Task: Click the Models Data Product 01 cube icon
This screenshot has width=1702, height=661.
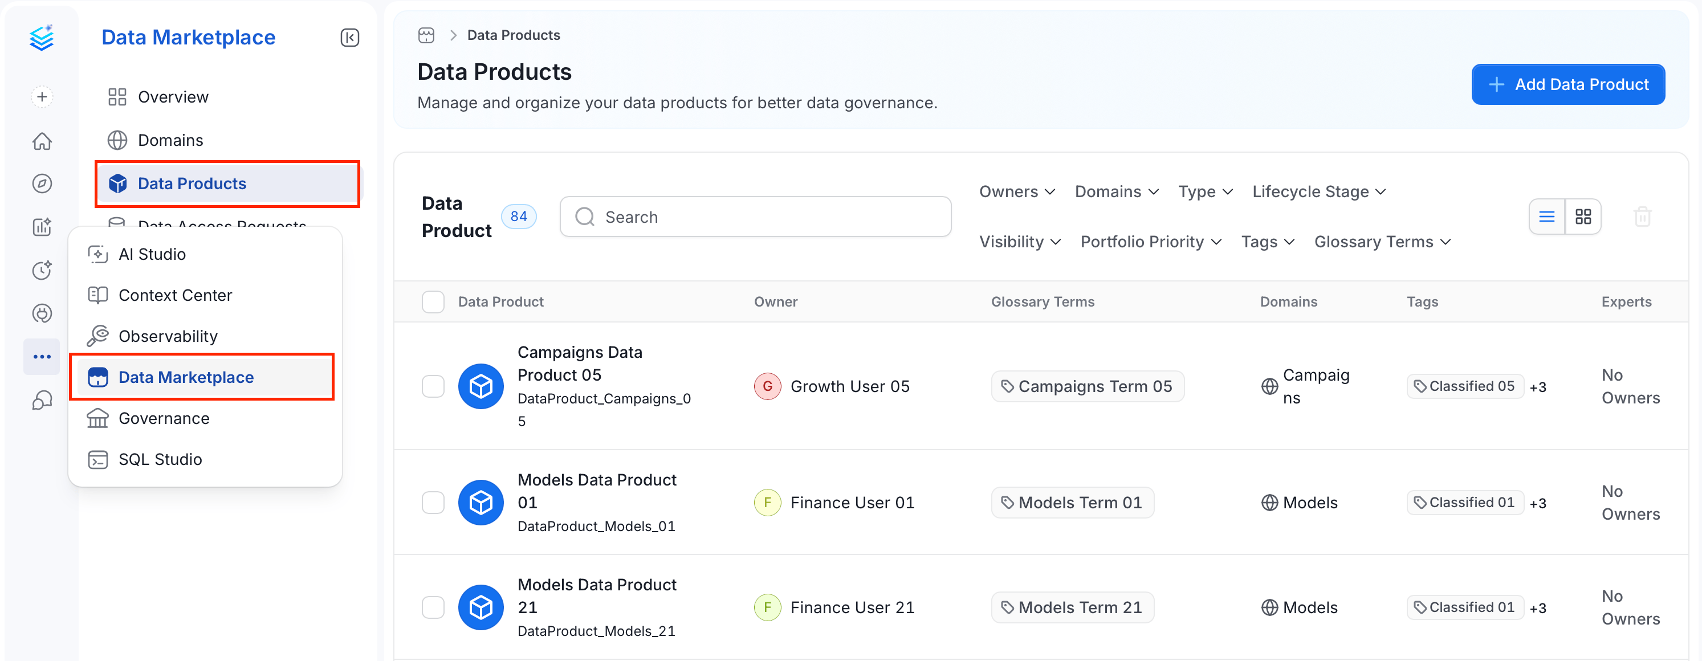Action: point(481,503)
